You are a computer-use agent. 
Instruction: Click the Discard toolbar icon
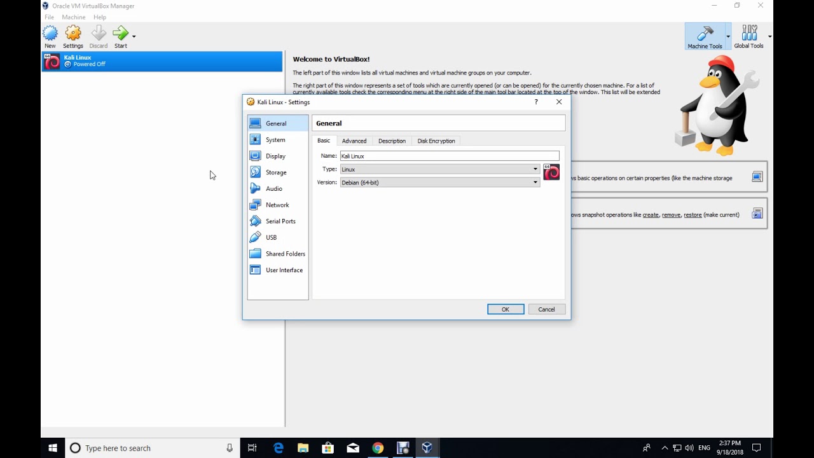99,37
